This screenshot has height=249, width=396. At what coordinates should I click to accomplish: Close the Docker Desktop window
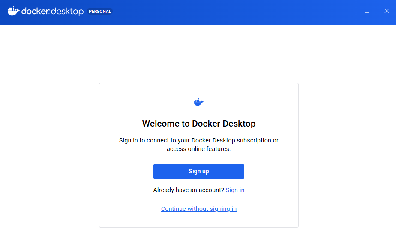(387, 11)
